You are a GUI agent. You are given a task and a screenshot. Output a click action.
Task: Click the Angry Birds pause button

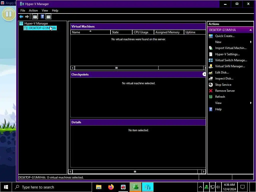click(9, 14)
